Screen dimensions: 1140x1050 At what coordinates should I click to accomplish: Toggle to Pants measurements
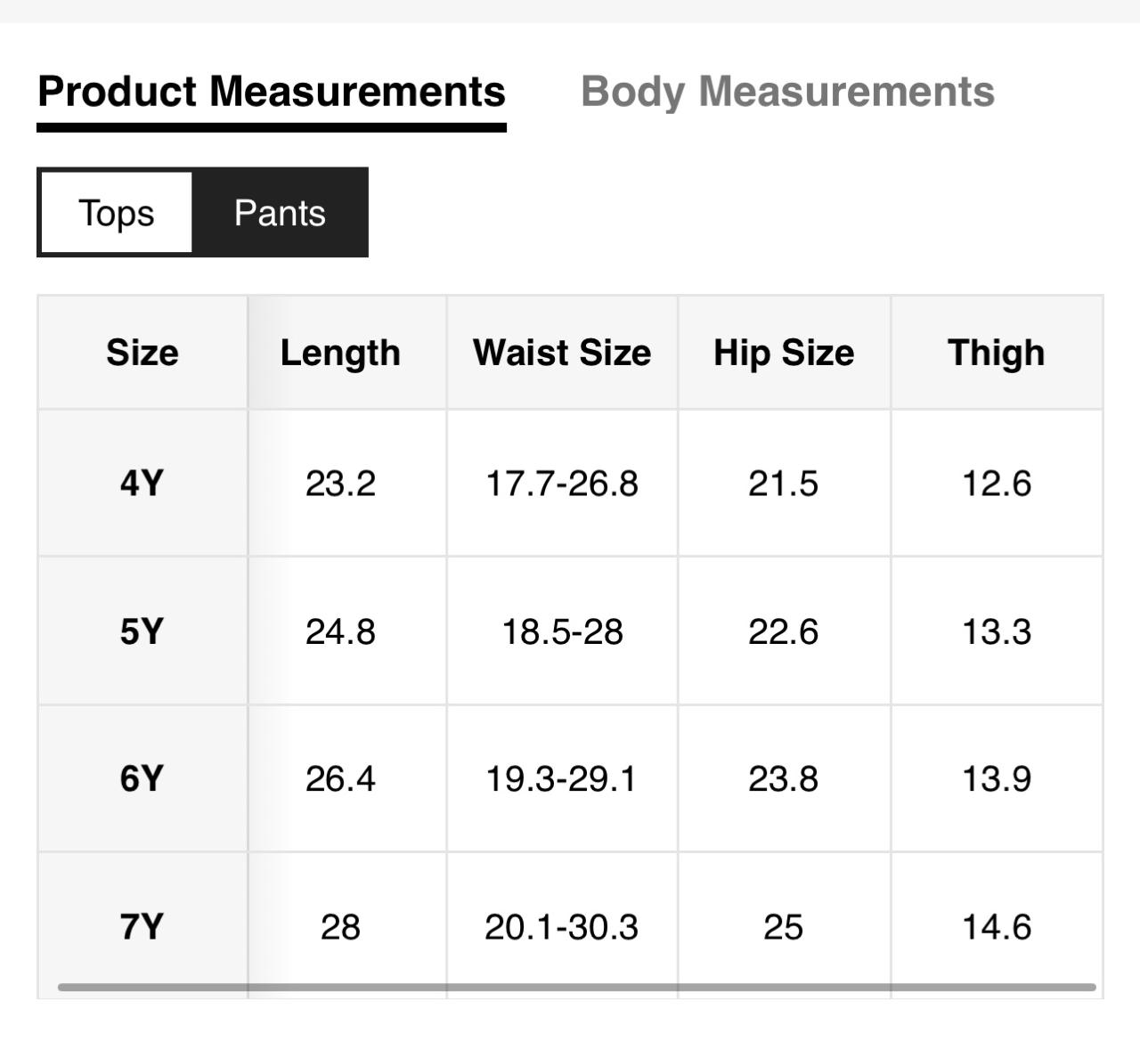[280, 213]
